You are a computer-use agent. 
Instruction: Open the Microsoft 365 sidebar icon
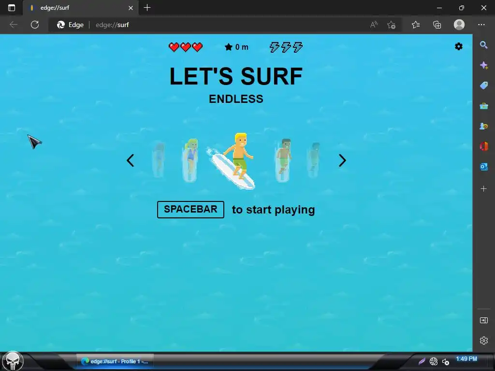(x=483, y=146)
